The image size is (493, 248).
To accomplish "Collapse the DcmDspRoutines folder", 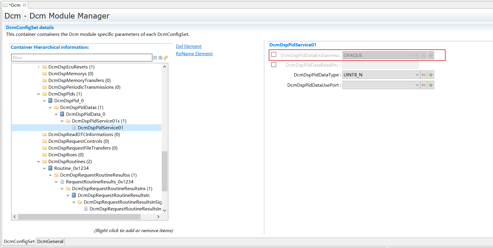I will click(39, 162).
